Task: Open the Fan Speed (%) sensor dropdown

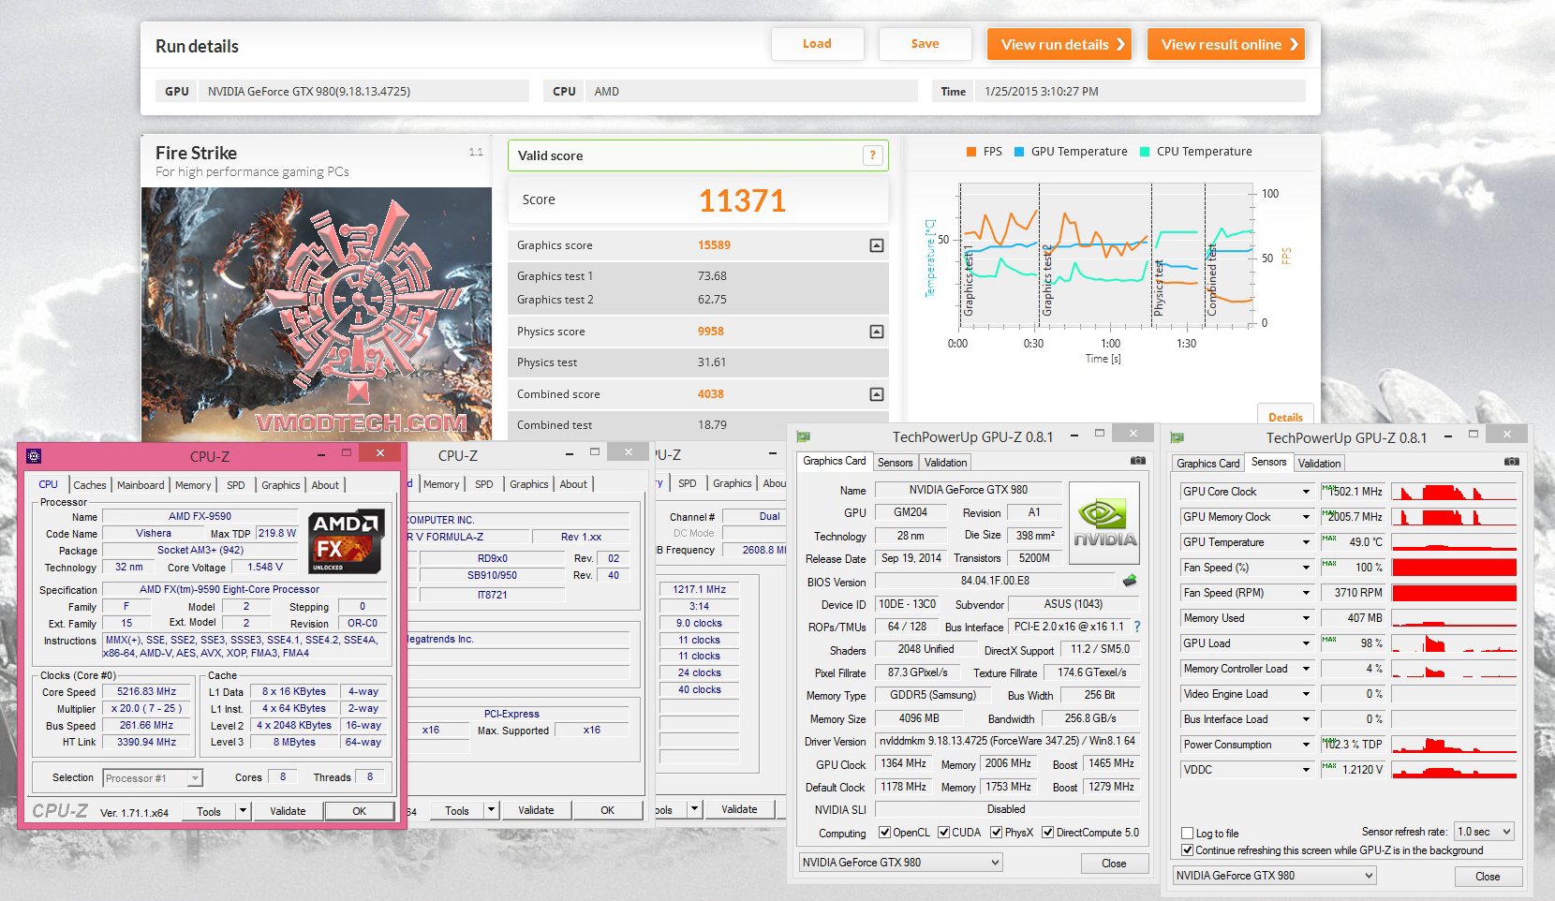Action: click(x=1306, y=568)
